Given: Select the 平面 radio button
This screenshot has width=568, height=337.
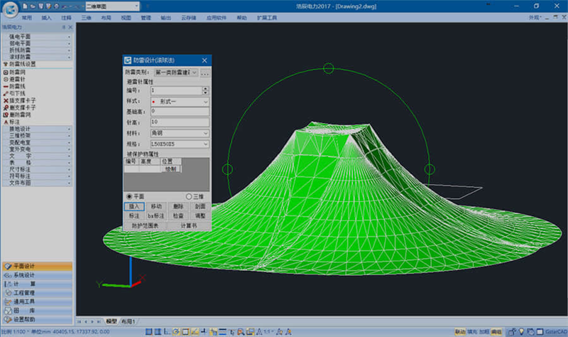Looking at the screenshot, I should (129, 196).
